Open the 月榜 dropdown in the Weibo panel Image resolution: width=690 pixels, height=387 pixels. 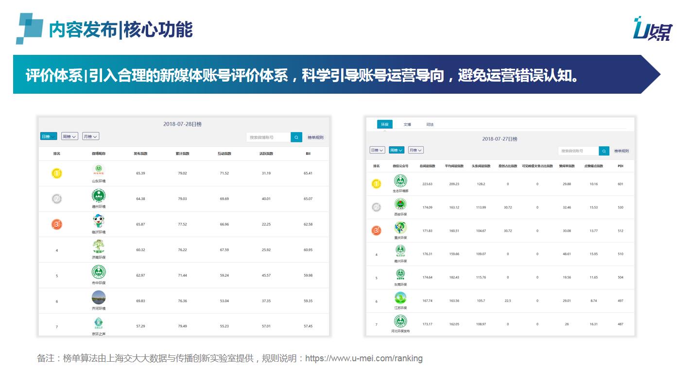tap(90, 136)
